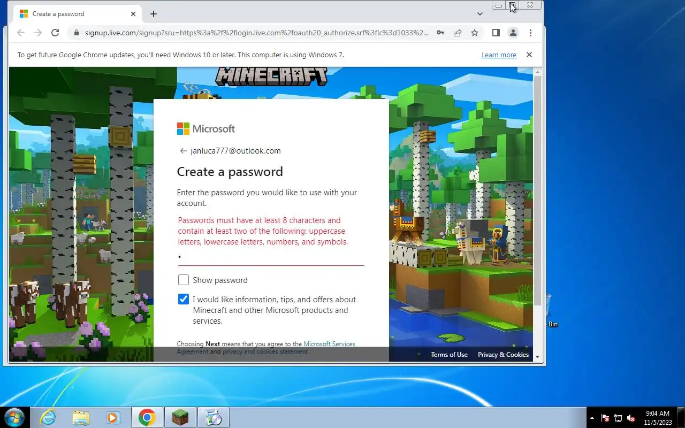Click the network tray icon
This screenshot has width=685, height=428.
click(x=618, y=418)
